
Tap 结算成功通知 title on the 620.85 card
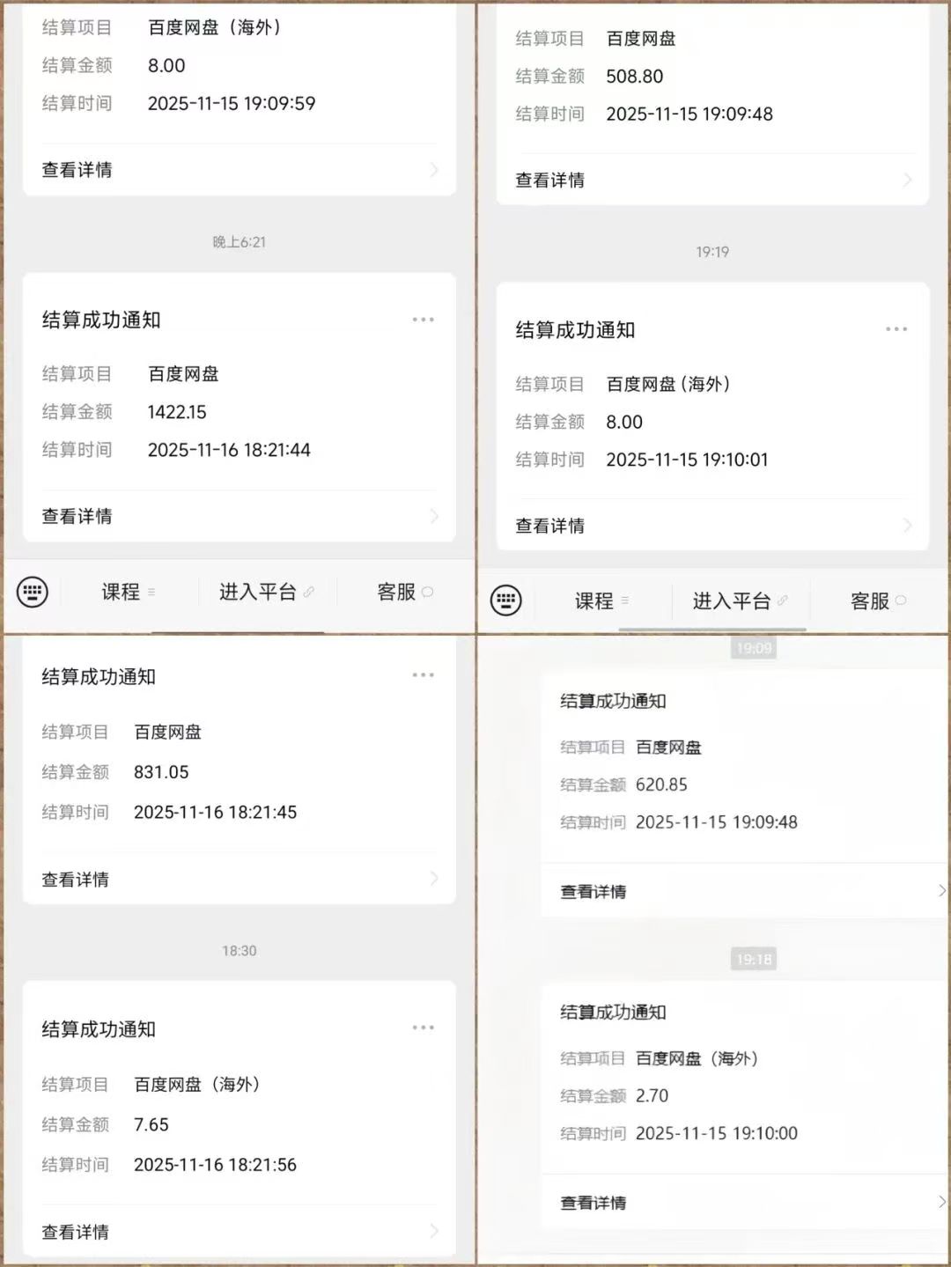click(613, 701)
